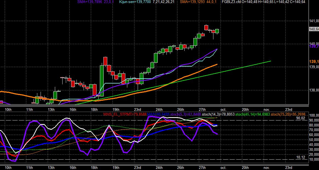Click nov. on the price chart date axis
The image size is (319, 170).
(x=267, y=110)
